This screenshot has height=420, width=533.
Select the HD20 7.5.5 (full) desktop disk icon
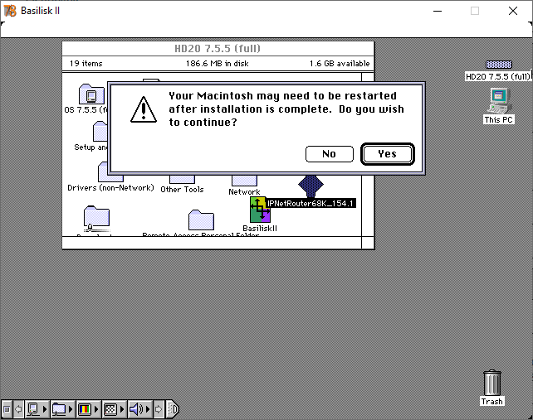(x=498, y=64)
